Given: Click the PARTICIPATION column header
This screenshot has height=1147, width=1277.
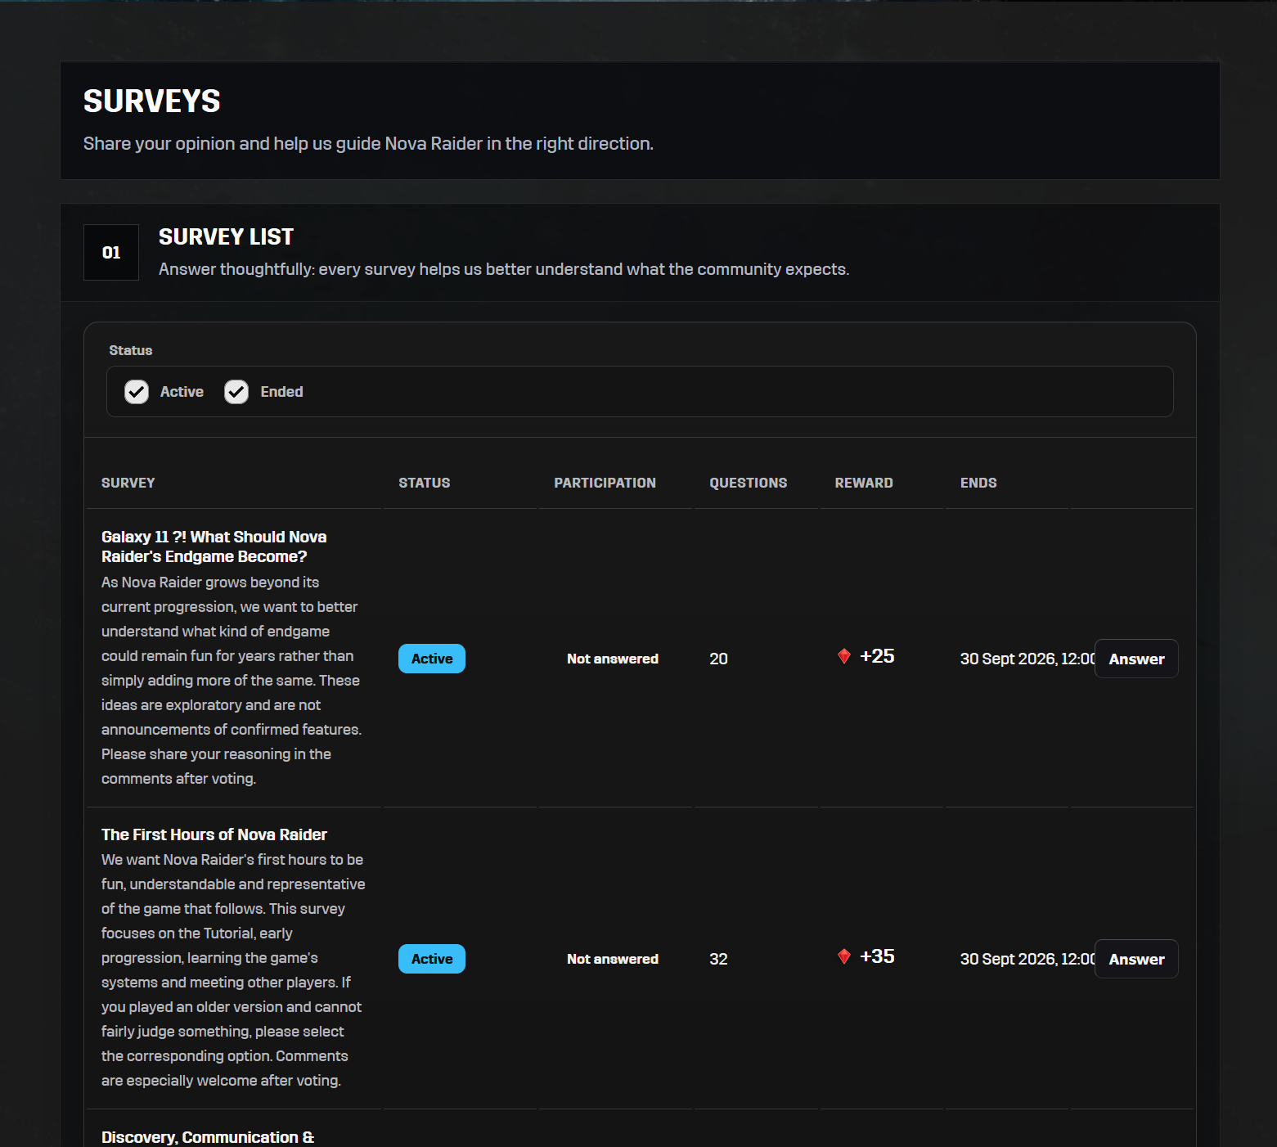Looking at the screenshot, I should 605,483.
